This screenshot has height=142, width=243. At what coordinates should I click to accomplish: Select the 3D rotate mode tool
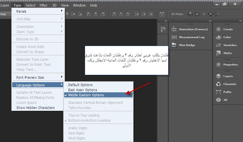click(190, 14)
